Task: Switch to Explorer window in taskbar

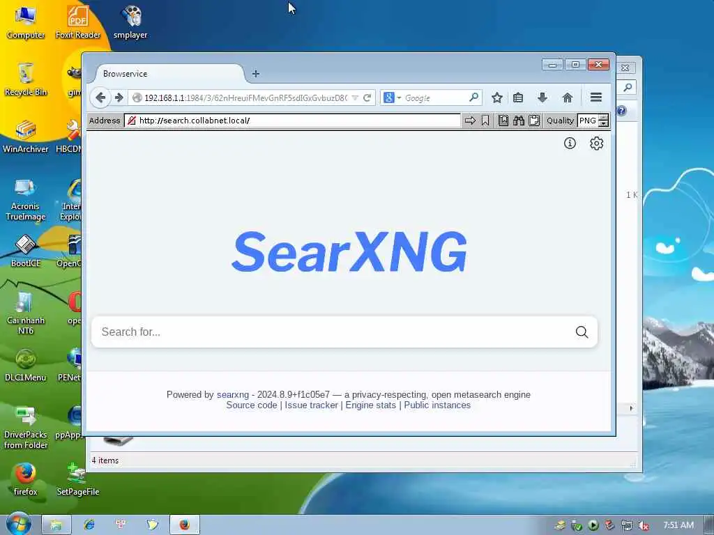Action: pos(56,525)
